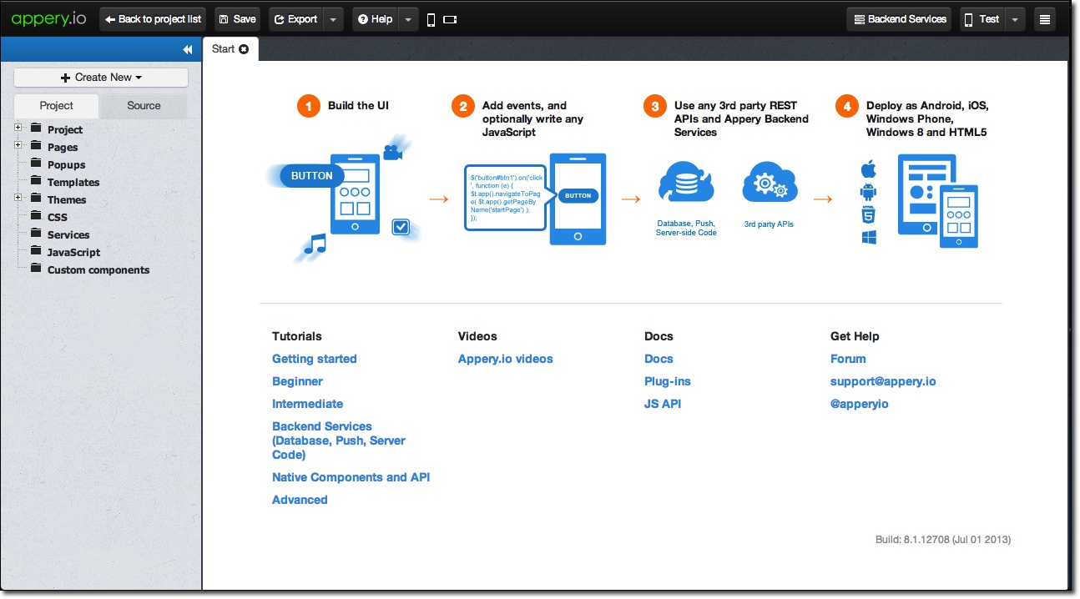This screenshot has height=599, width=1080.
Task: Select the Project folder
Action: [65, 129]
